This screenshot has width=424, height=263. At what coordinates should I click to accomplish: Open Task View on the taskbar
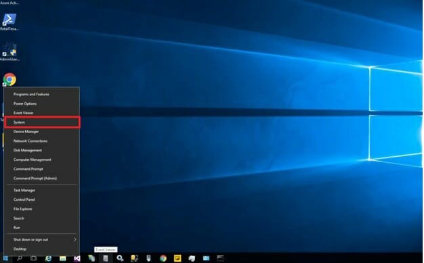point(34,258)
